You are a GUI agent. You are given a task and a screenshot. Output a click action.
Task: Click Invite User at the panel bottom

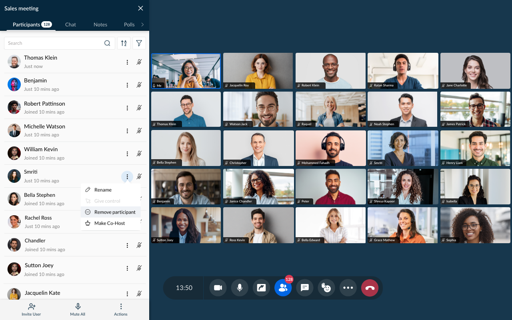click(x=31, y=309)
